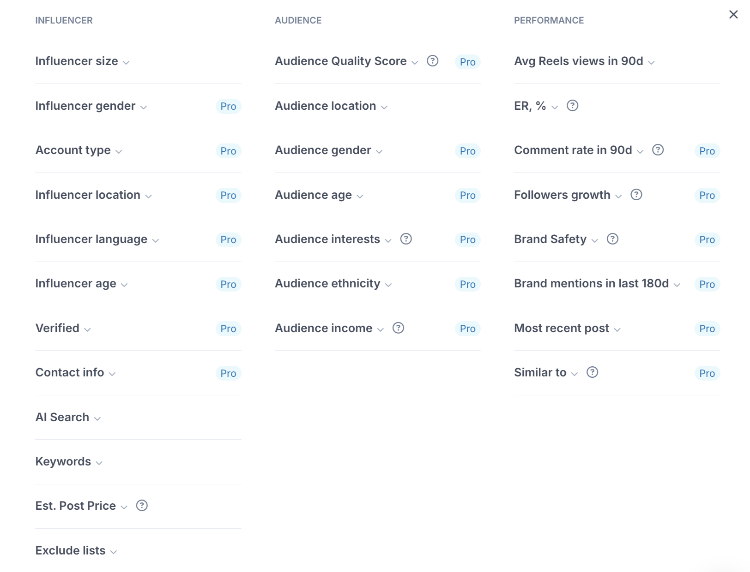Expand the Keywords filter
This screenshot has height=572, width=750.
click(69, 462)
